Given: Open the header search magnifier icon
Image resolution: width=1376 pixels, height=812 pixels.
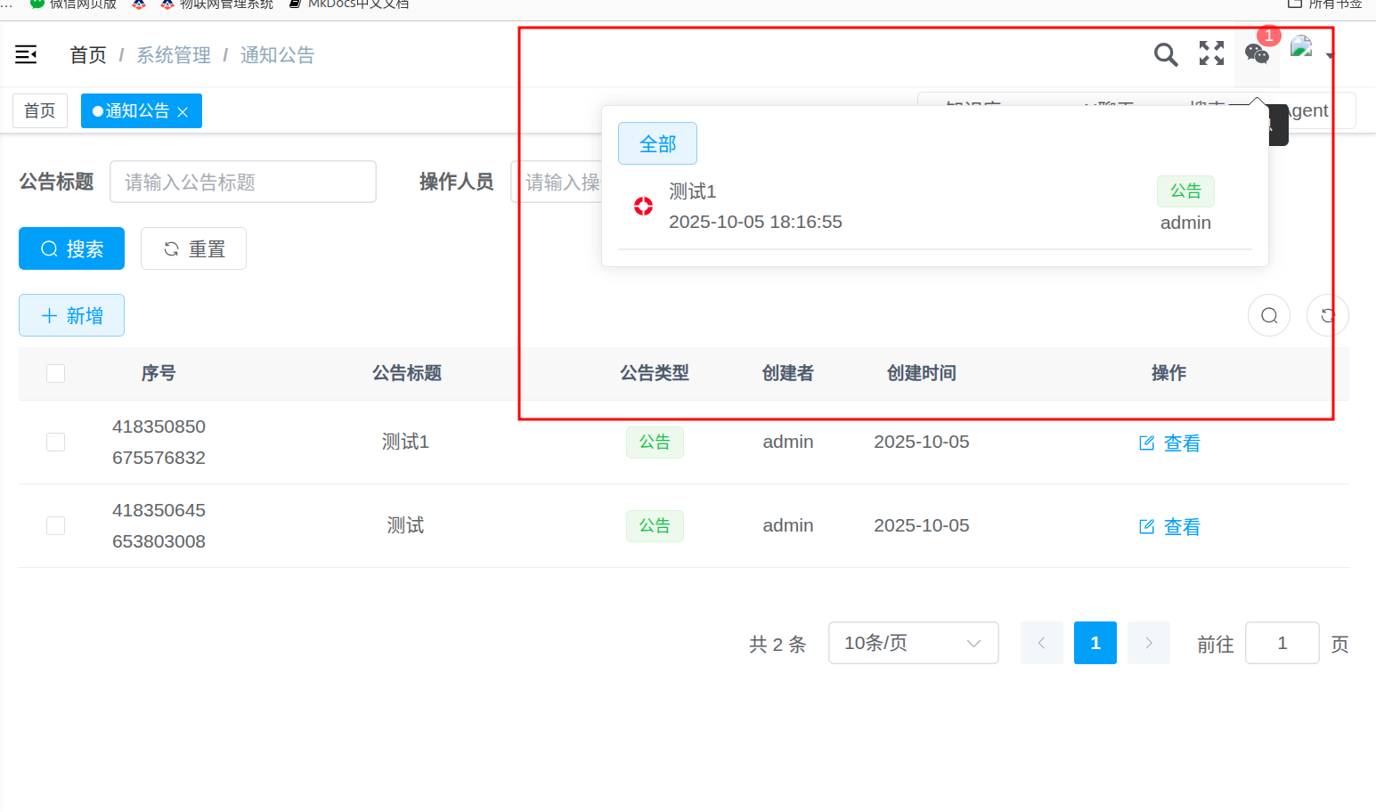Looking at the screenshot, I should point(1165,54).
